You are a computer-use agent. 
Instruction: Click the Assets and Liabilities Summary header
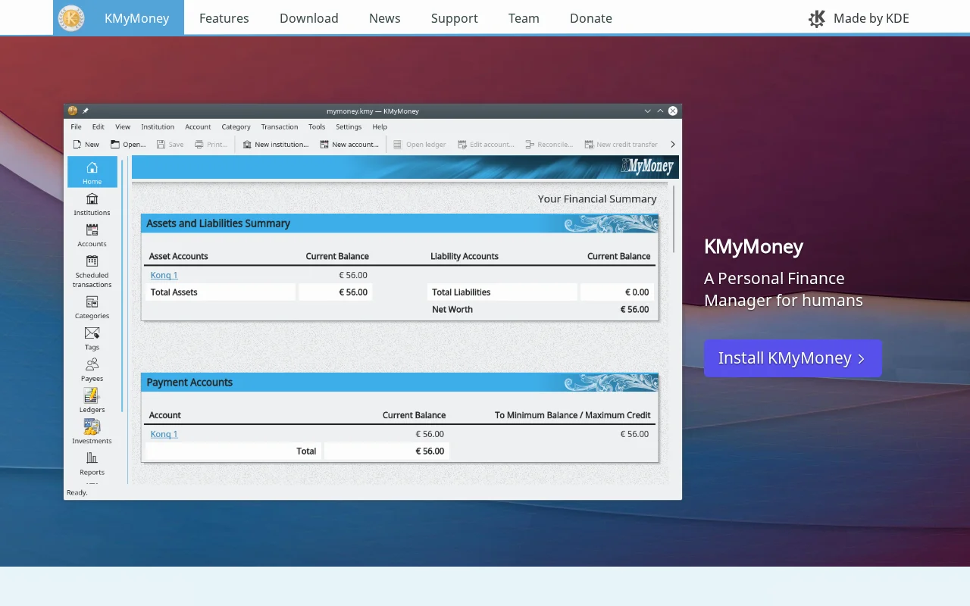pyautogui.click(x=399, y=223)
